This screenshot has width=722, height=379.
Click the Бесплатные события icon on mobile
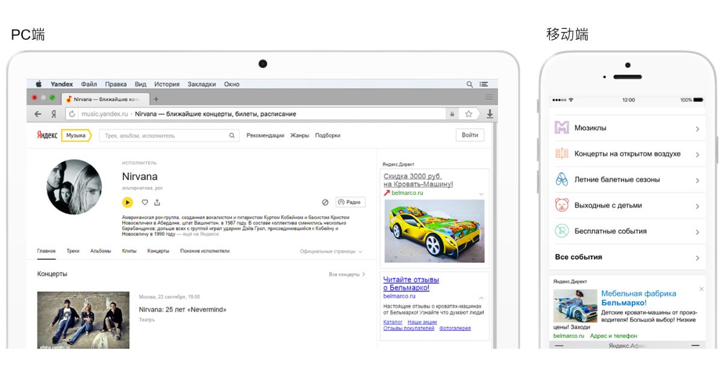click(x=562, y=231)
